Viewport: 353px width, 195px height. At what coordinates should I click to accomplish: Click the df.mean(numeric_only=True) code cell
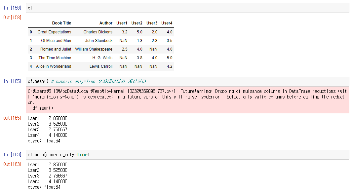pyautogui.click(x=187, y=155)
